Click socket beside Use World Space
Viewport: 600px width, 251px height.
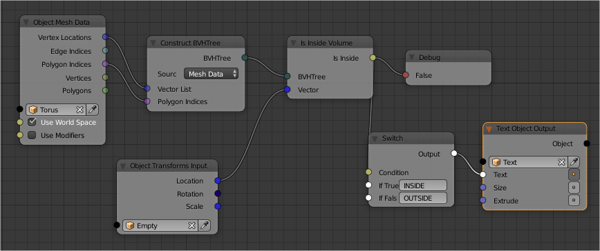[x=20, y=122]
